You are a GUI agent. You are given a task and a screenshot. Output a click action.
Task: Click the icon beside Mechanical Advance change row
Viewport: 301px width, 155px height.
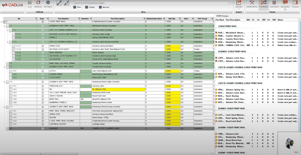tap(216, 33)
